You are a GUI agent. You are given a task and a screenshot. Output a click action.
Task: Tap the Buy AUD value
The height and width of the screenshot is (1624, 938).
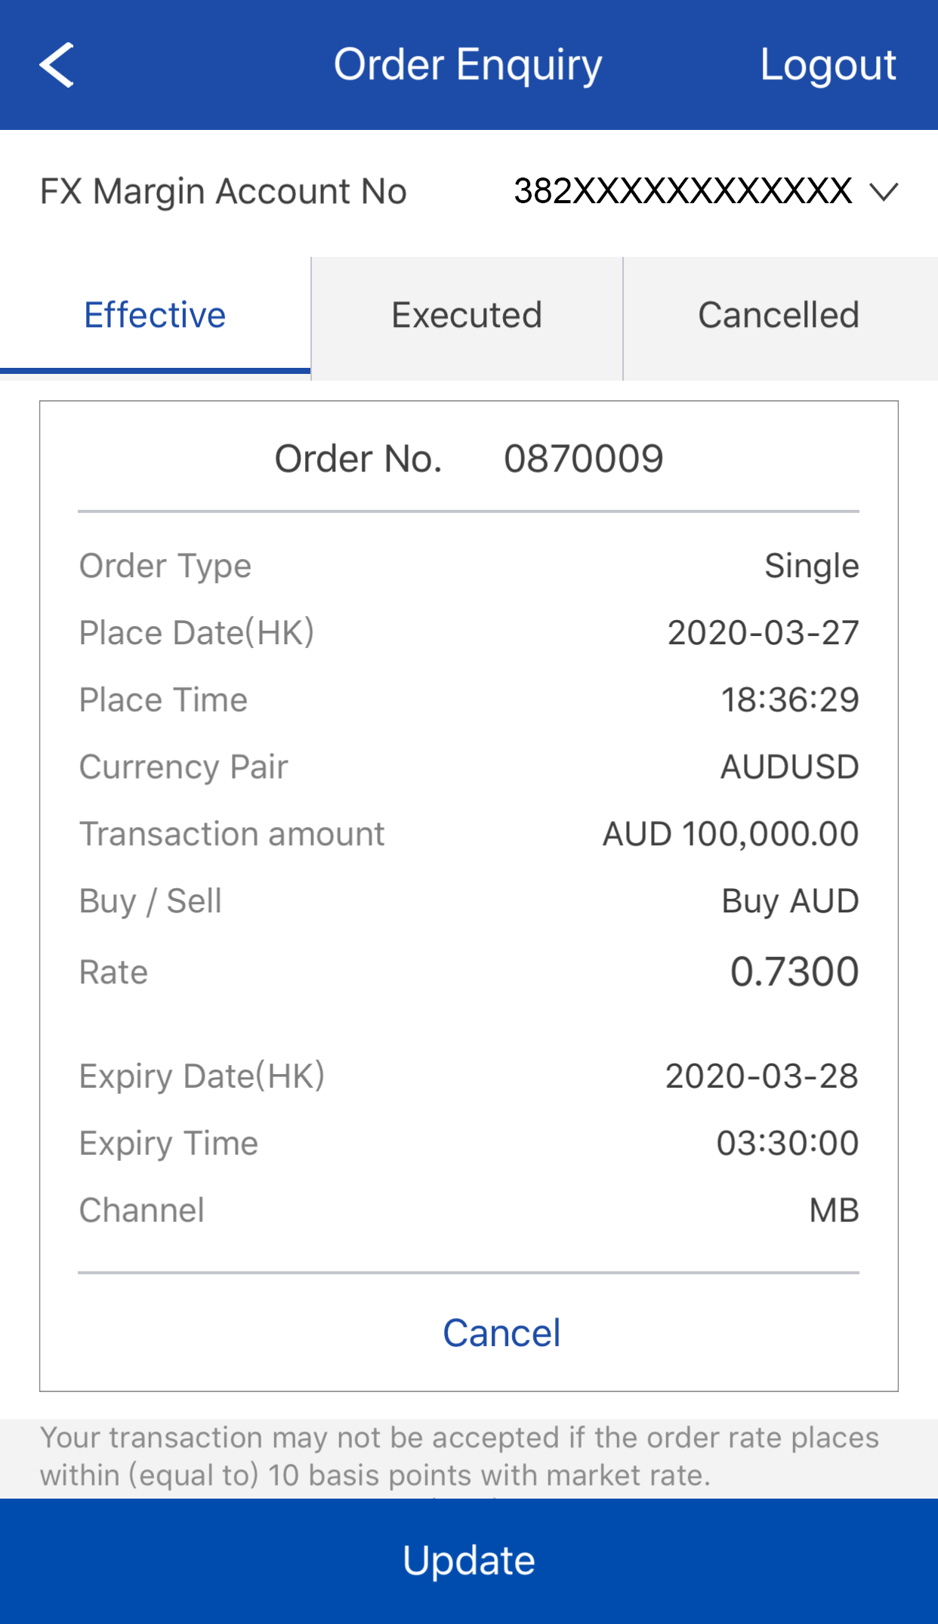(x=790, y=901)
